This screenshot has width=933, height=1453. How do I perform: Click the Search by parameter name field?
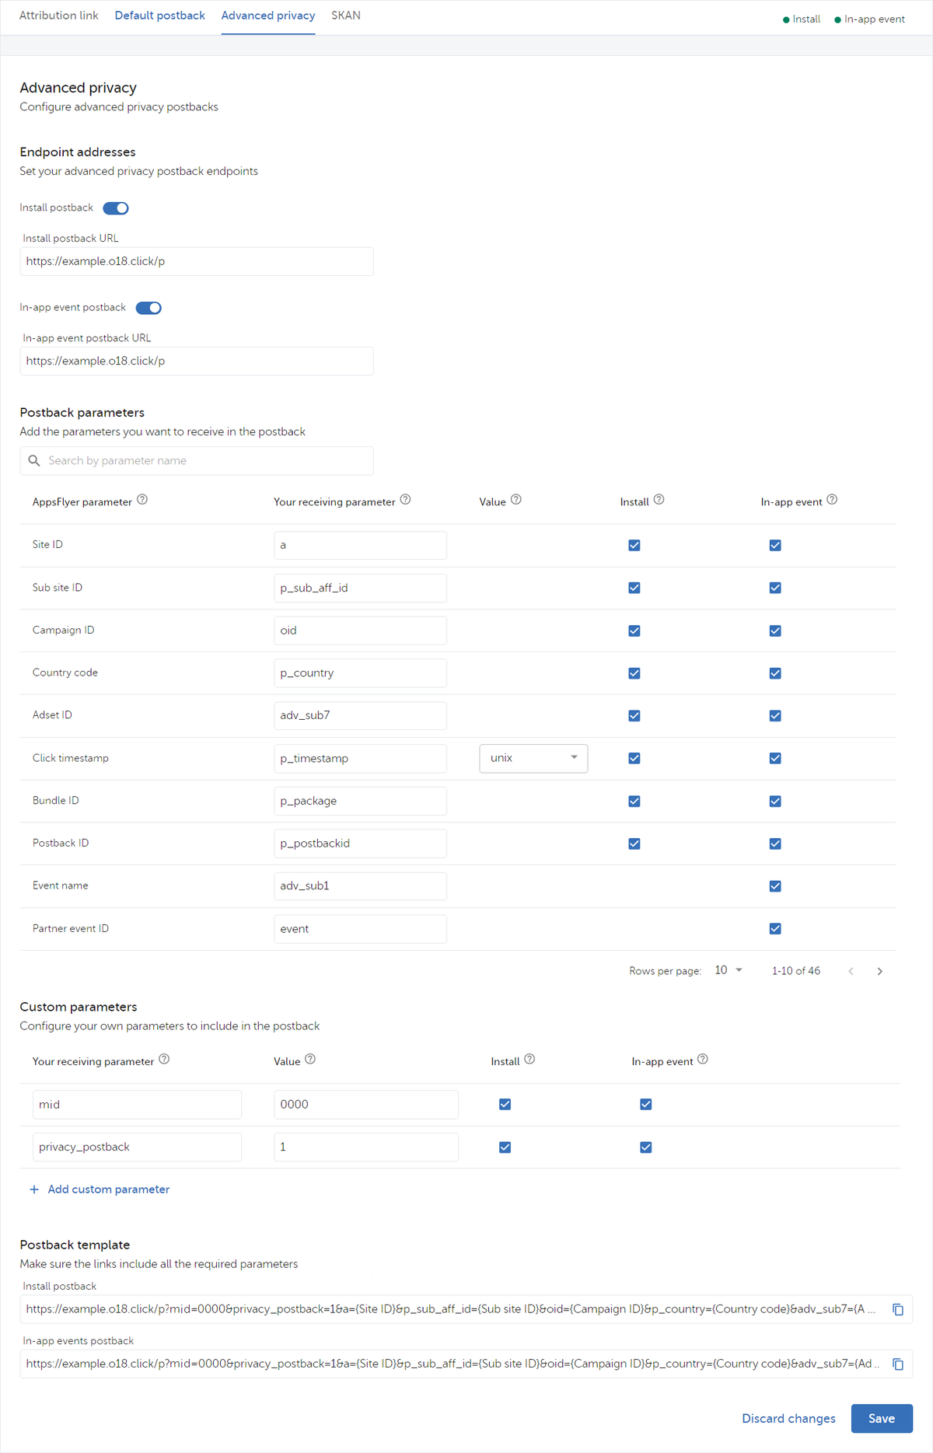[197, 461]
